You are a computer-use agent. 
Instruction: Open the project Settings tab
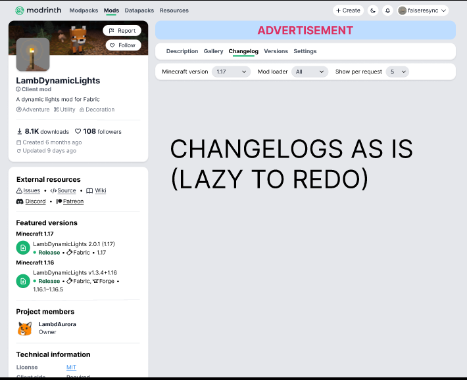(305, 51)
